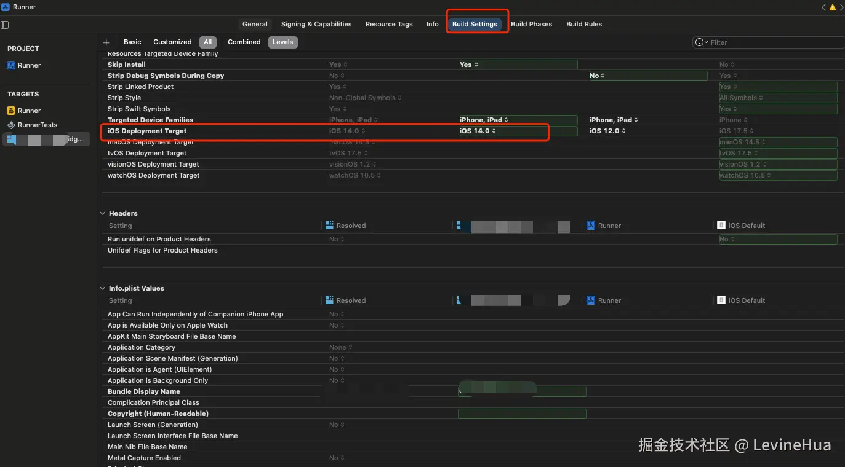The image size is (845, 467).
Task: Go back with the left chevron arrow
Action: tap(823, 7)
